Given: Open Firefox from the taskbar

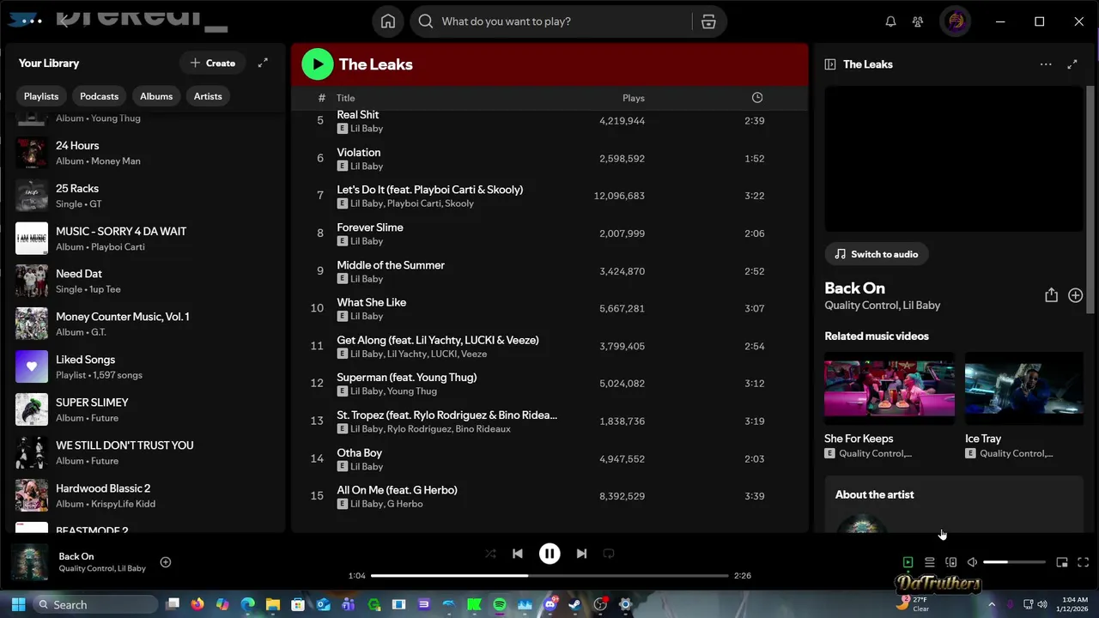Looking at the screenshot, I should [197, 604].
